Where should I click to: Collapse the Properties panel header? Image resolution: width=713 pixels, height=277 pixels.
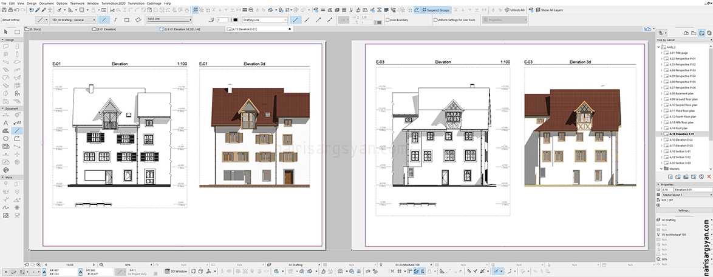pos(658,184)
